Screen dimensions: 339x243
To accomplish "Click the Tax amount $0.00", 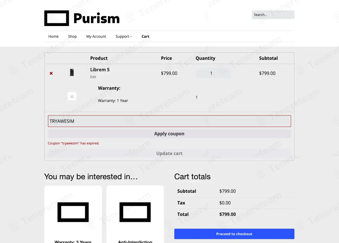I will click(x=225, y=203).
